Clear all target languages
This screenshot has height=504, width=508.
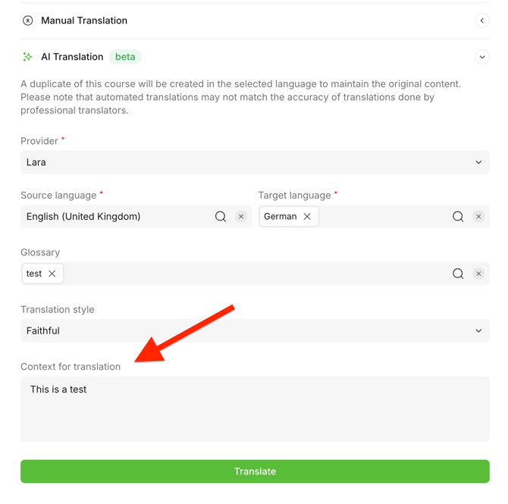pos(478,217)
